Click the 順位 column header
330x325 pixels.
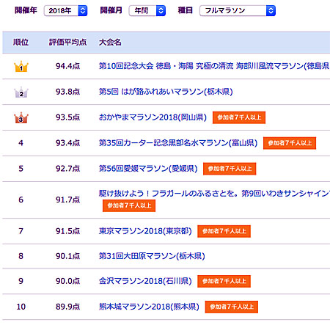click(21, 43)
